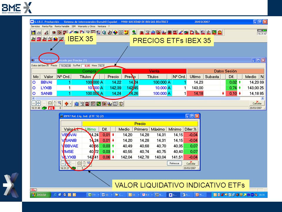Click the Máximo column header
This screenshot has height=212, width=282.
click(158, 129)
